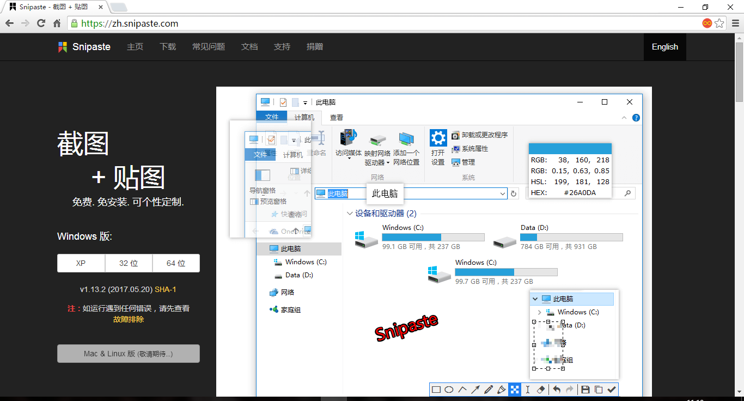The width and height of the screenshot is (744, 401).
Task: Open the new tab button
Action: 119,7
